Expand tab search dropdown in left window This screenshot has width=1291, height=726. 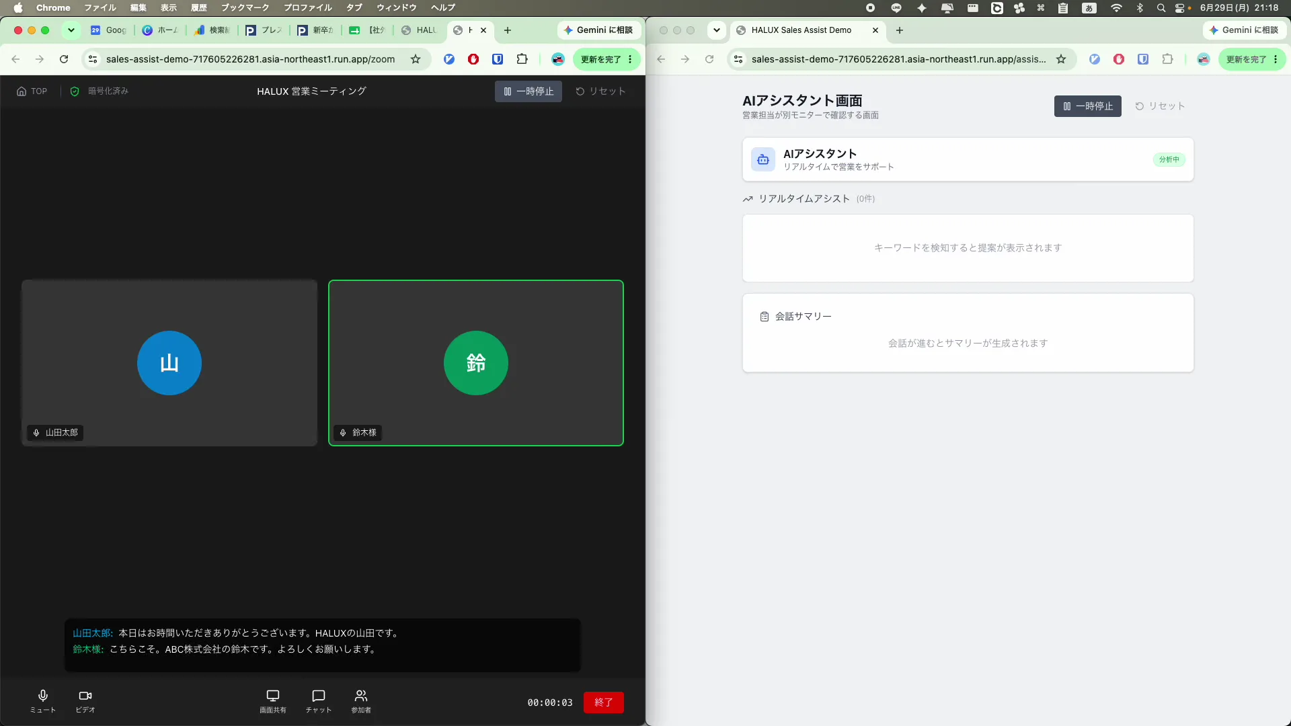(x=71, y=30)
